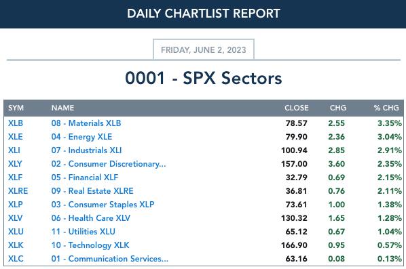Open 01 - Communication Services chart

(x=110, y=259)
